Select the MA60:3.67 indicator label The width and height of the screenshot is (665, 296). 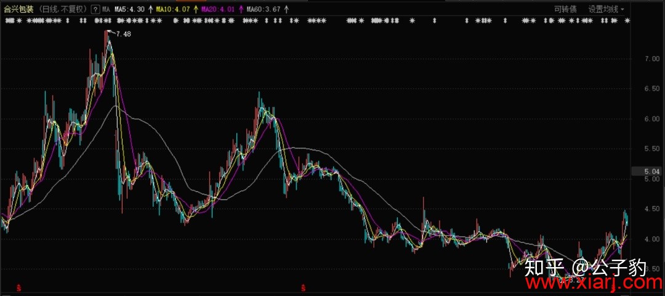[x=264, y=9]
